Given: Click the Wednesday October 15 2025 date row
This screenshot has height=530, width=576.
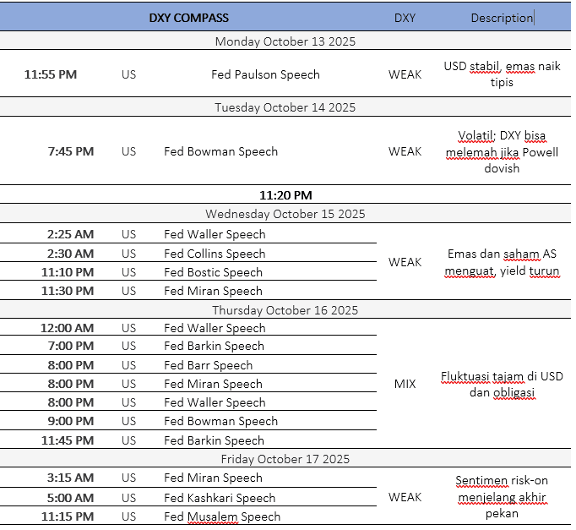Looking at the screenshot, I should tap(285, 214).
